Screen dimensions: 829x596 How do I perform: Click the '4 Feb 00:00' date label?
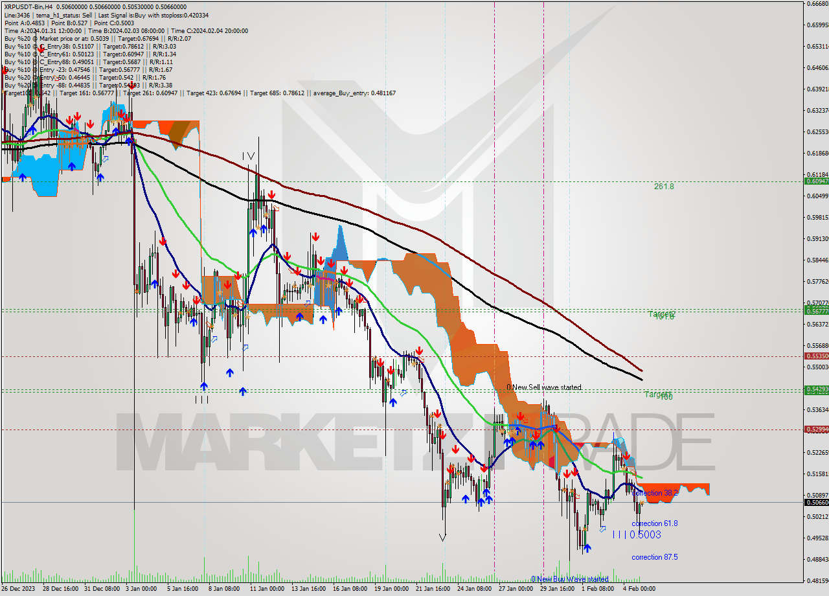[x=639, y=589]
